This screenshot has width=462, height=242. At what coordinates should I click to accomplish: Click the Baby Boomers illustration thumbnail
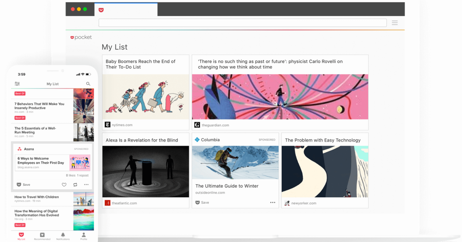click(146, 97)
